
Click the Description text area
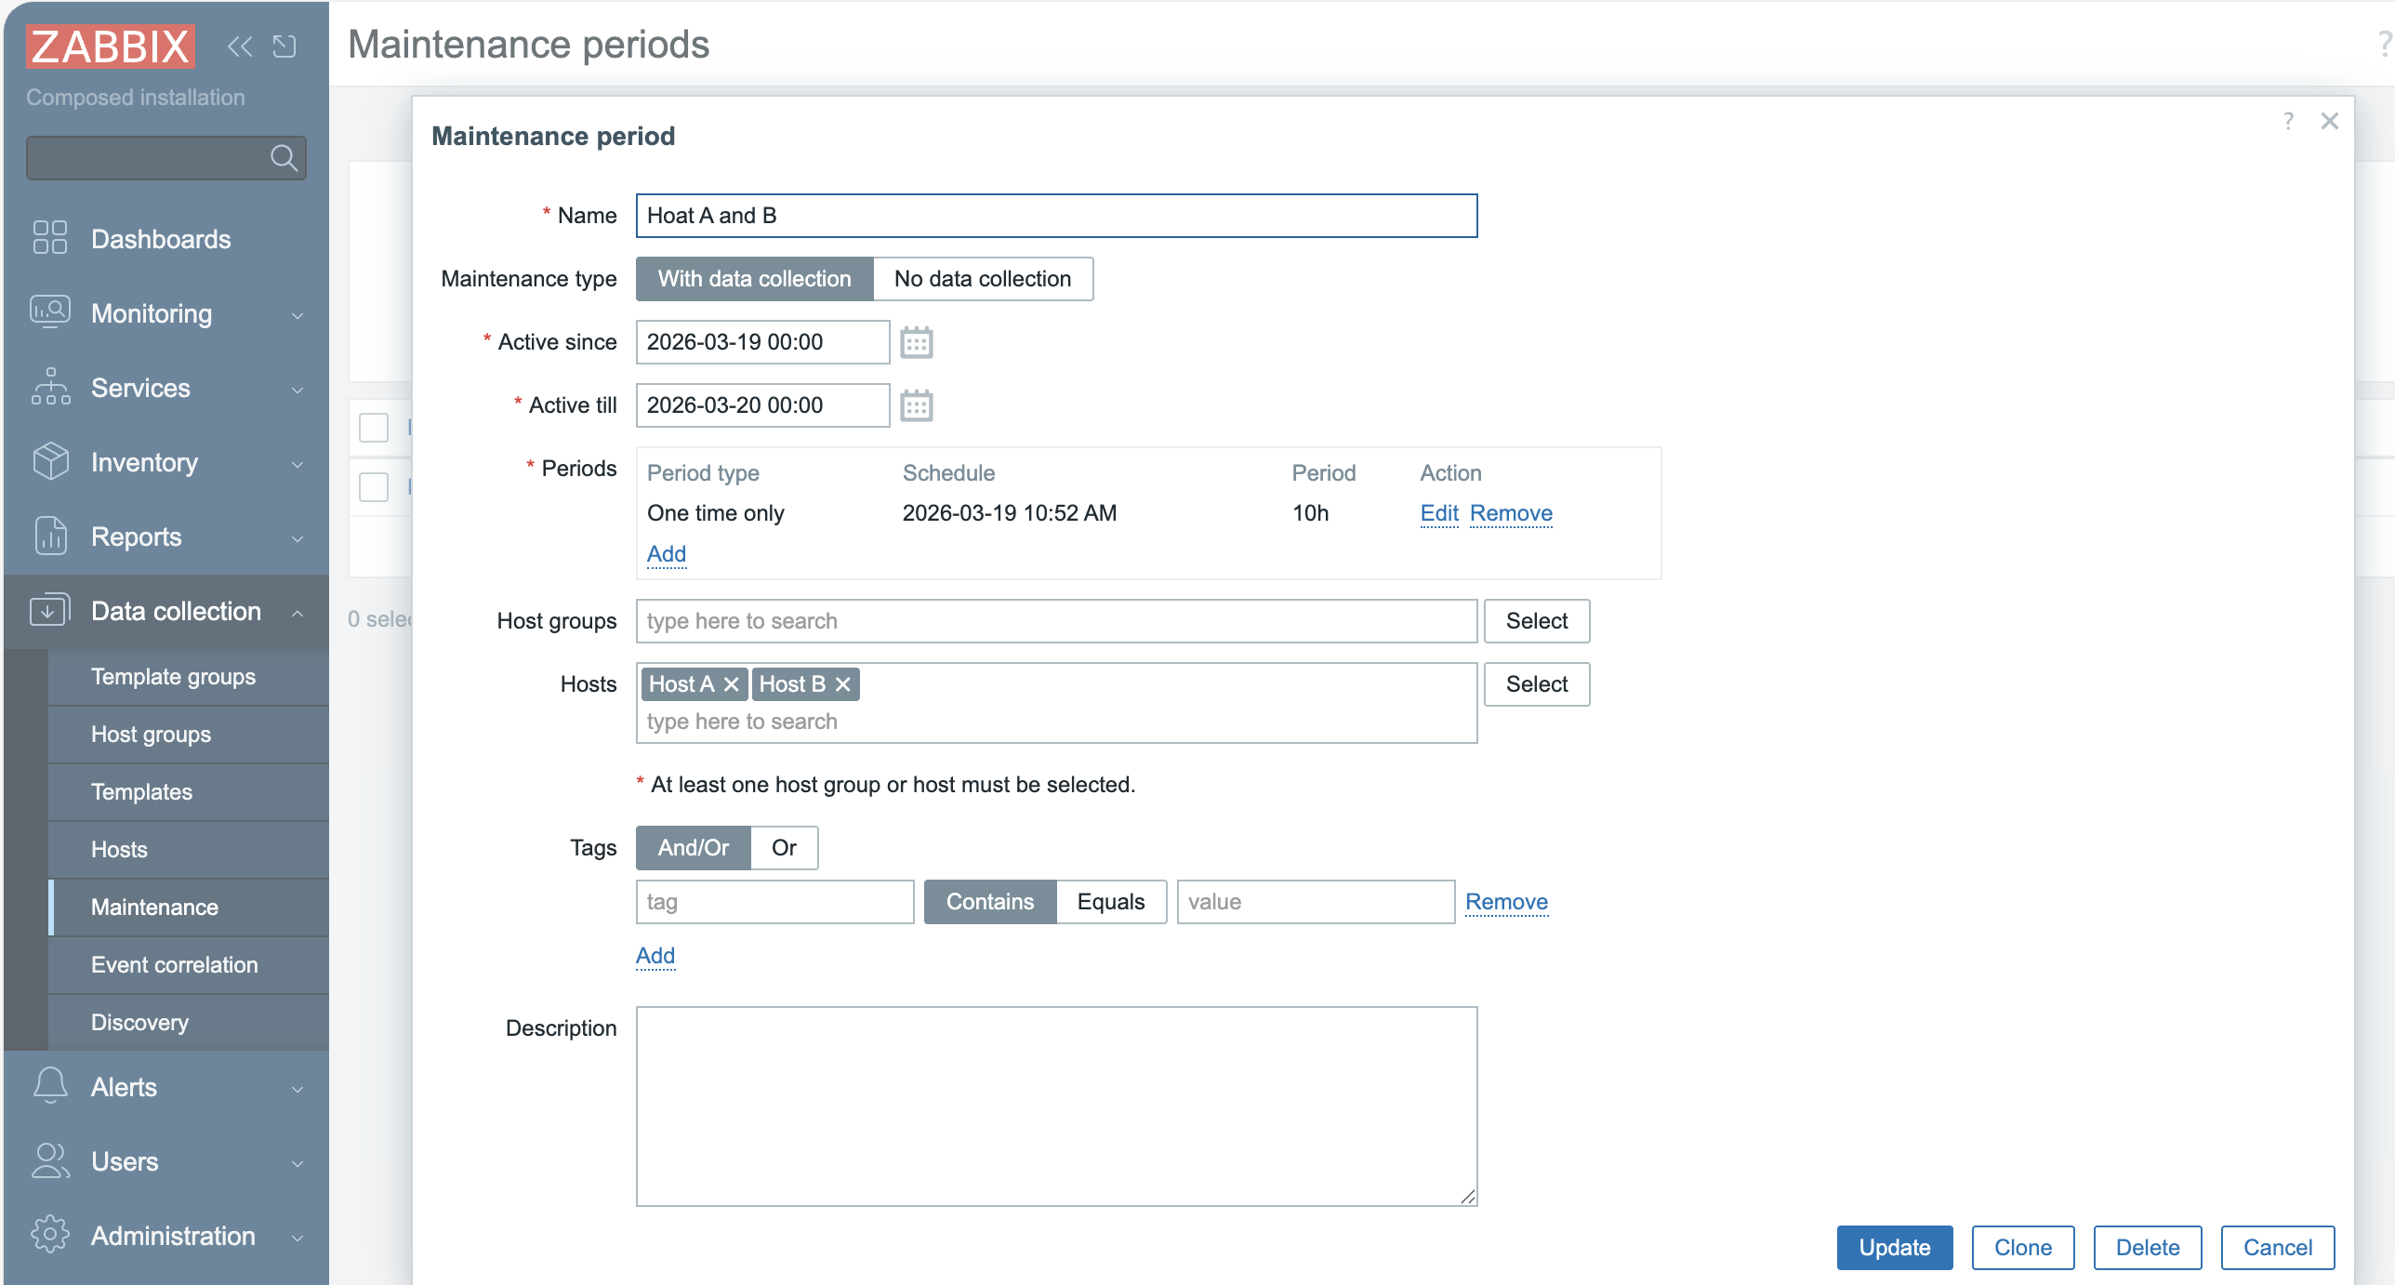[1056, 1106]
